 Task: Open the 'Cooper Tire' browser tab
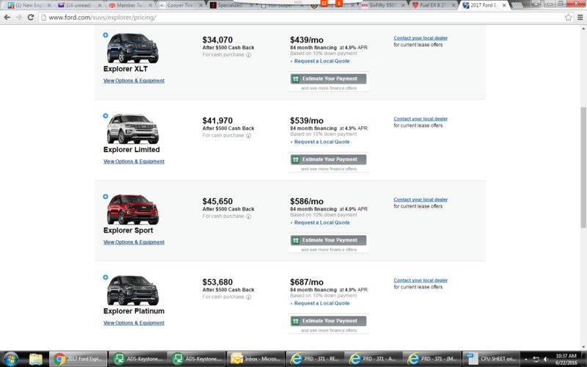(x=181, y=5)
